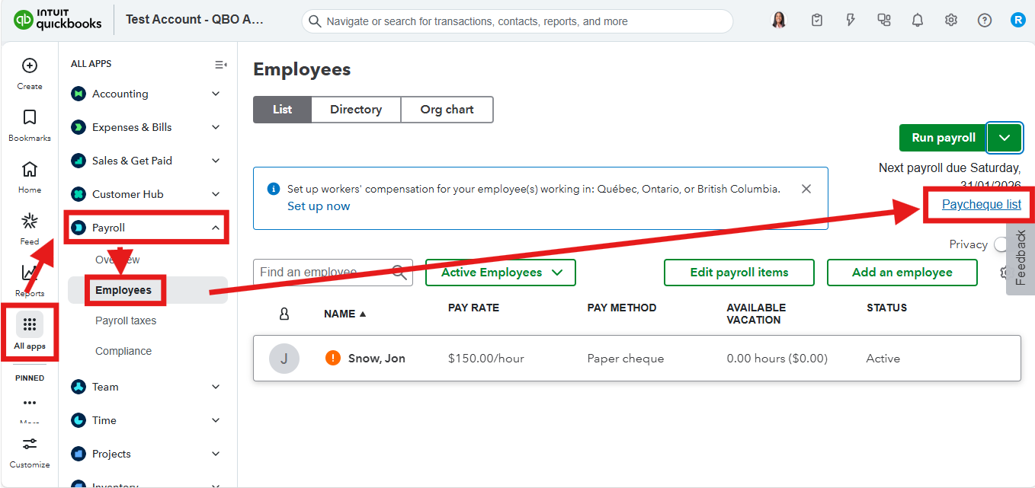Image resolution: width=1035 pixels, height=488 pixels.
Task: Click the Help question mark icon
Action: click(x=985, y=21)
